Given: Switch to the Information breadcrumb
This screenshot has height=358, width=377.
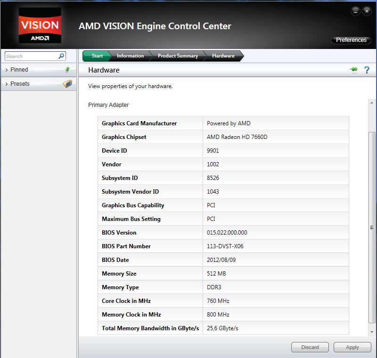Looking at the screenshot, I should click(x=130, y=56).
